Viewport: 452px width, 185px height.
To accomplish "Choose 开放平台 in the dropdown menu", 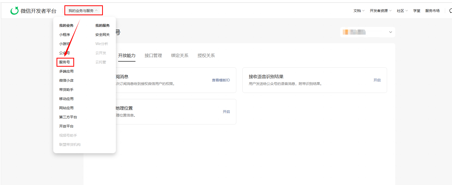I will point(66,126).
